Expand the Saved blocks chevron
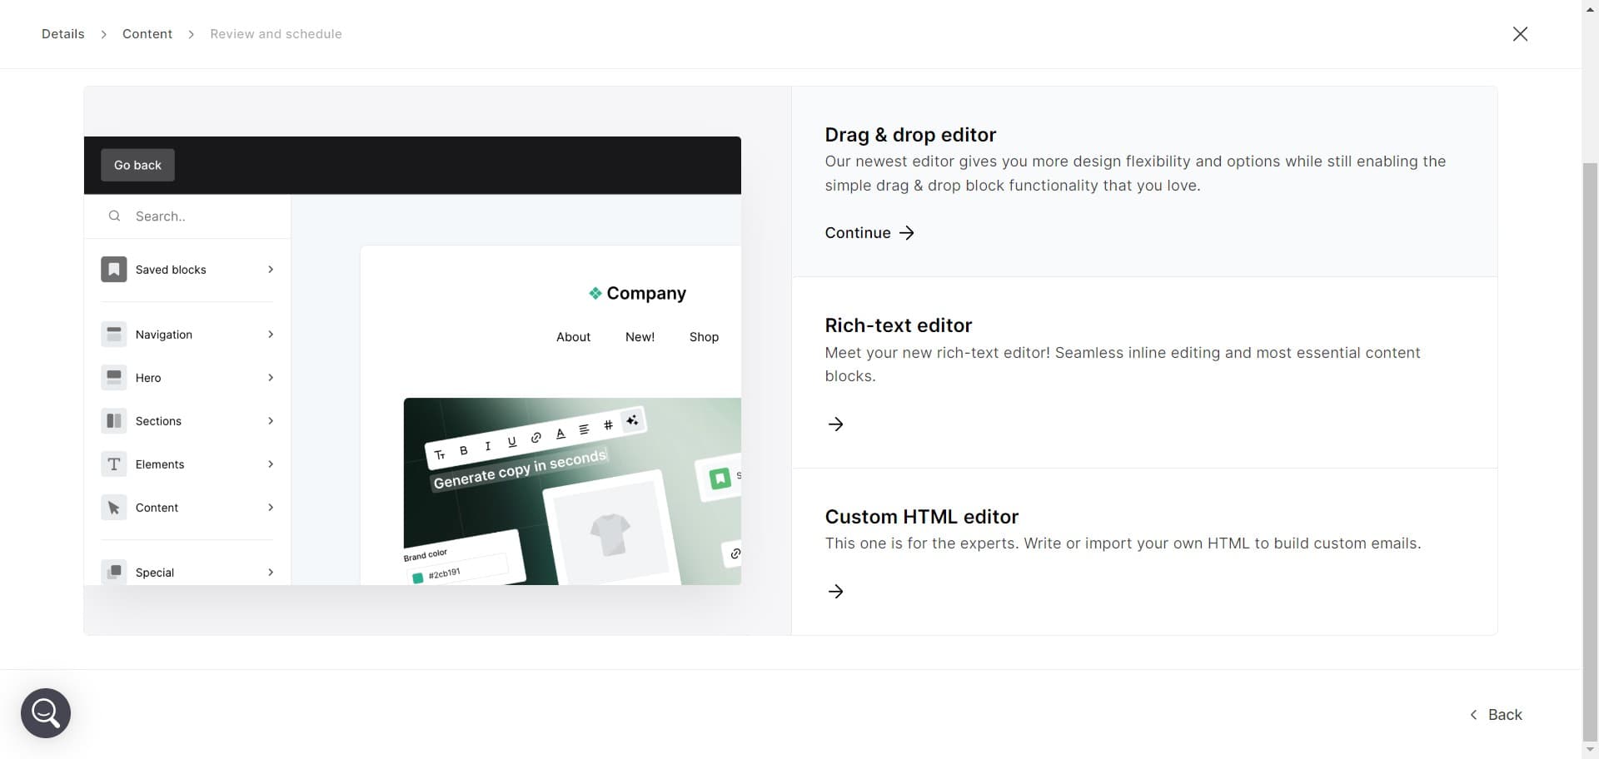 pyautogui.click(x=271, y=270)
